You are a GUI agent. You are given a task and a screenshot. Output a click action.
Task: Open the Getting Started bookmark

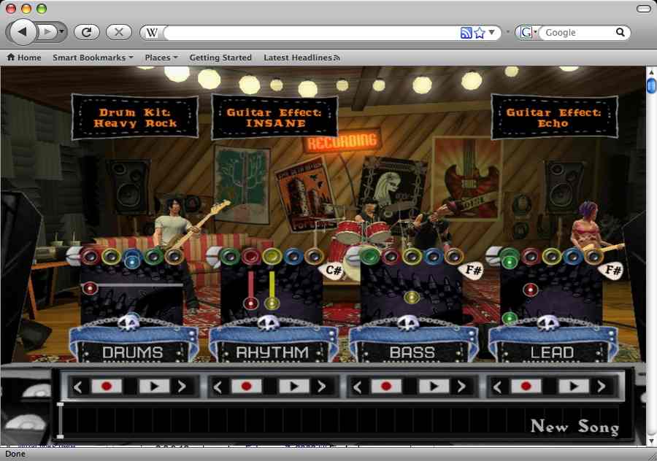[220, 58]
